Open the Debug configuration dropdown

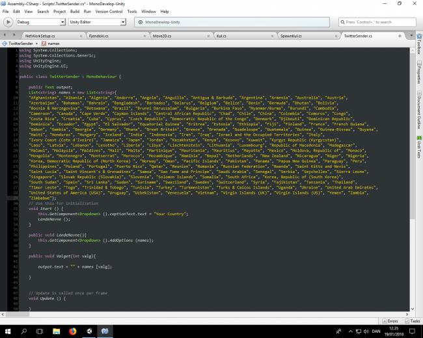coord(41,22)
